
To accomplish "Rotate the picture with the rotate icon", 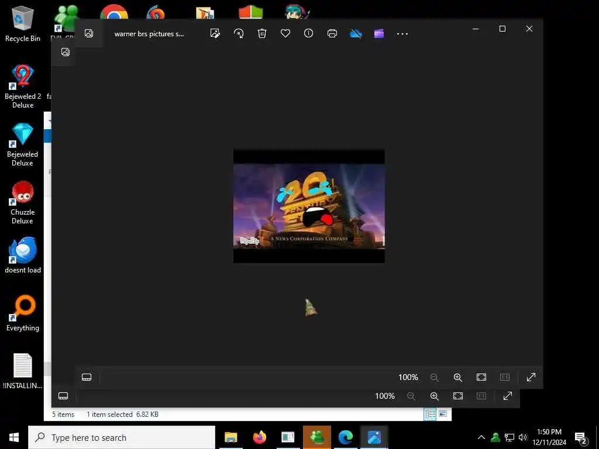I will (239, 33).
